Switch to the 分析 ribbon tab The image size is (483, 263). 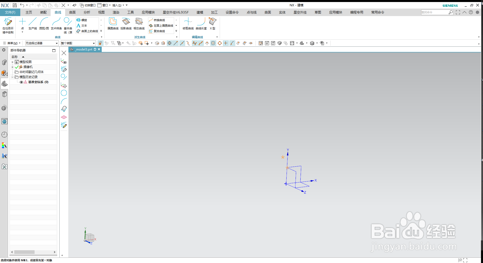coord(87,12)
